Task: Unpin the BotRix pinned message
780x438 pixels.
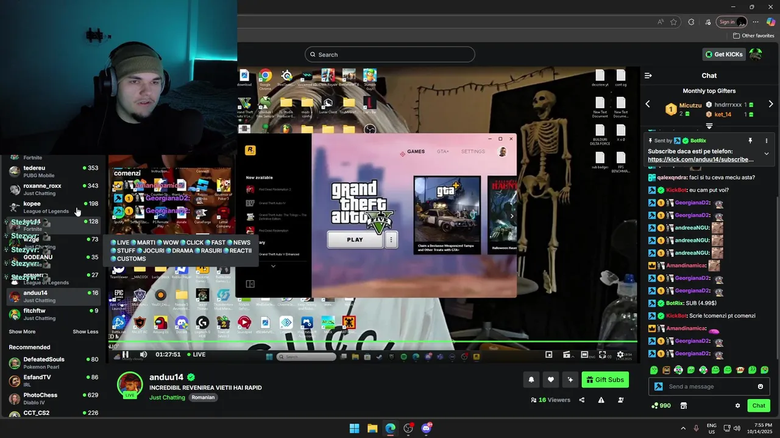Action: tap(750, 141)
